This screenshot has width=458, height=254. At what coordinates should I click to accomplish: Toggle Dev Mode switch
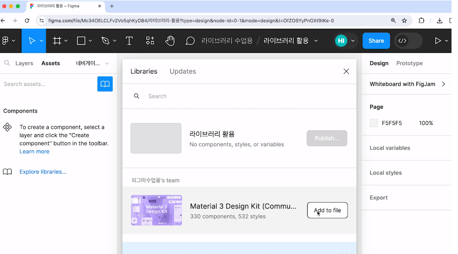click(x=408, y=41)
